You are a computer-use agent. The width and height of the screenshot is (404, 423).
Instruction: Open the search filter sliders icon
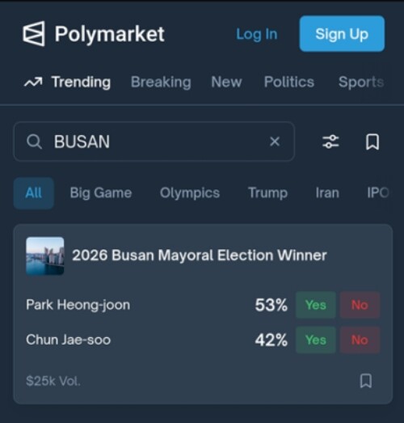[330, 142]
